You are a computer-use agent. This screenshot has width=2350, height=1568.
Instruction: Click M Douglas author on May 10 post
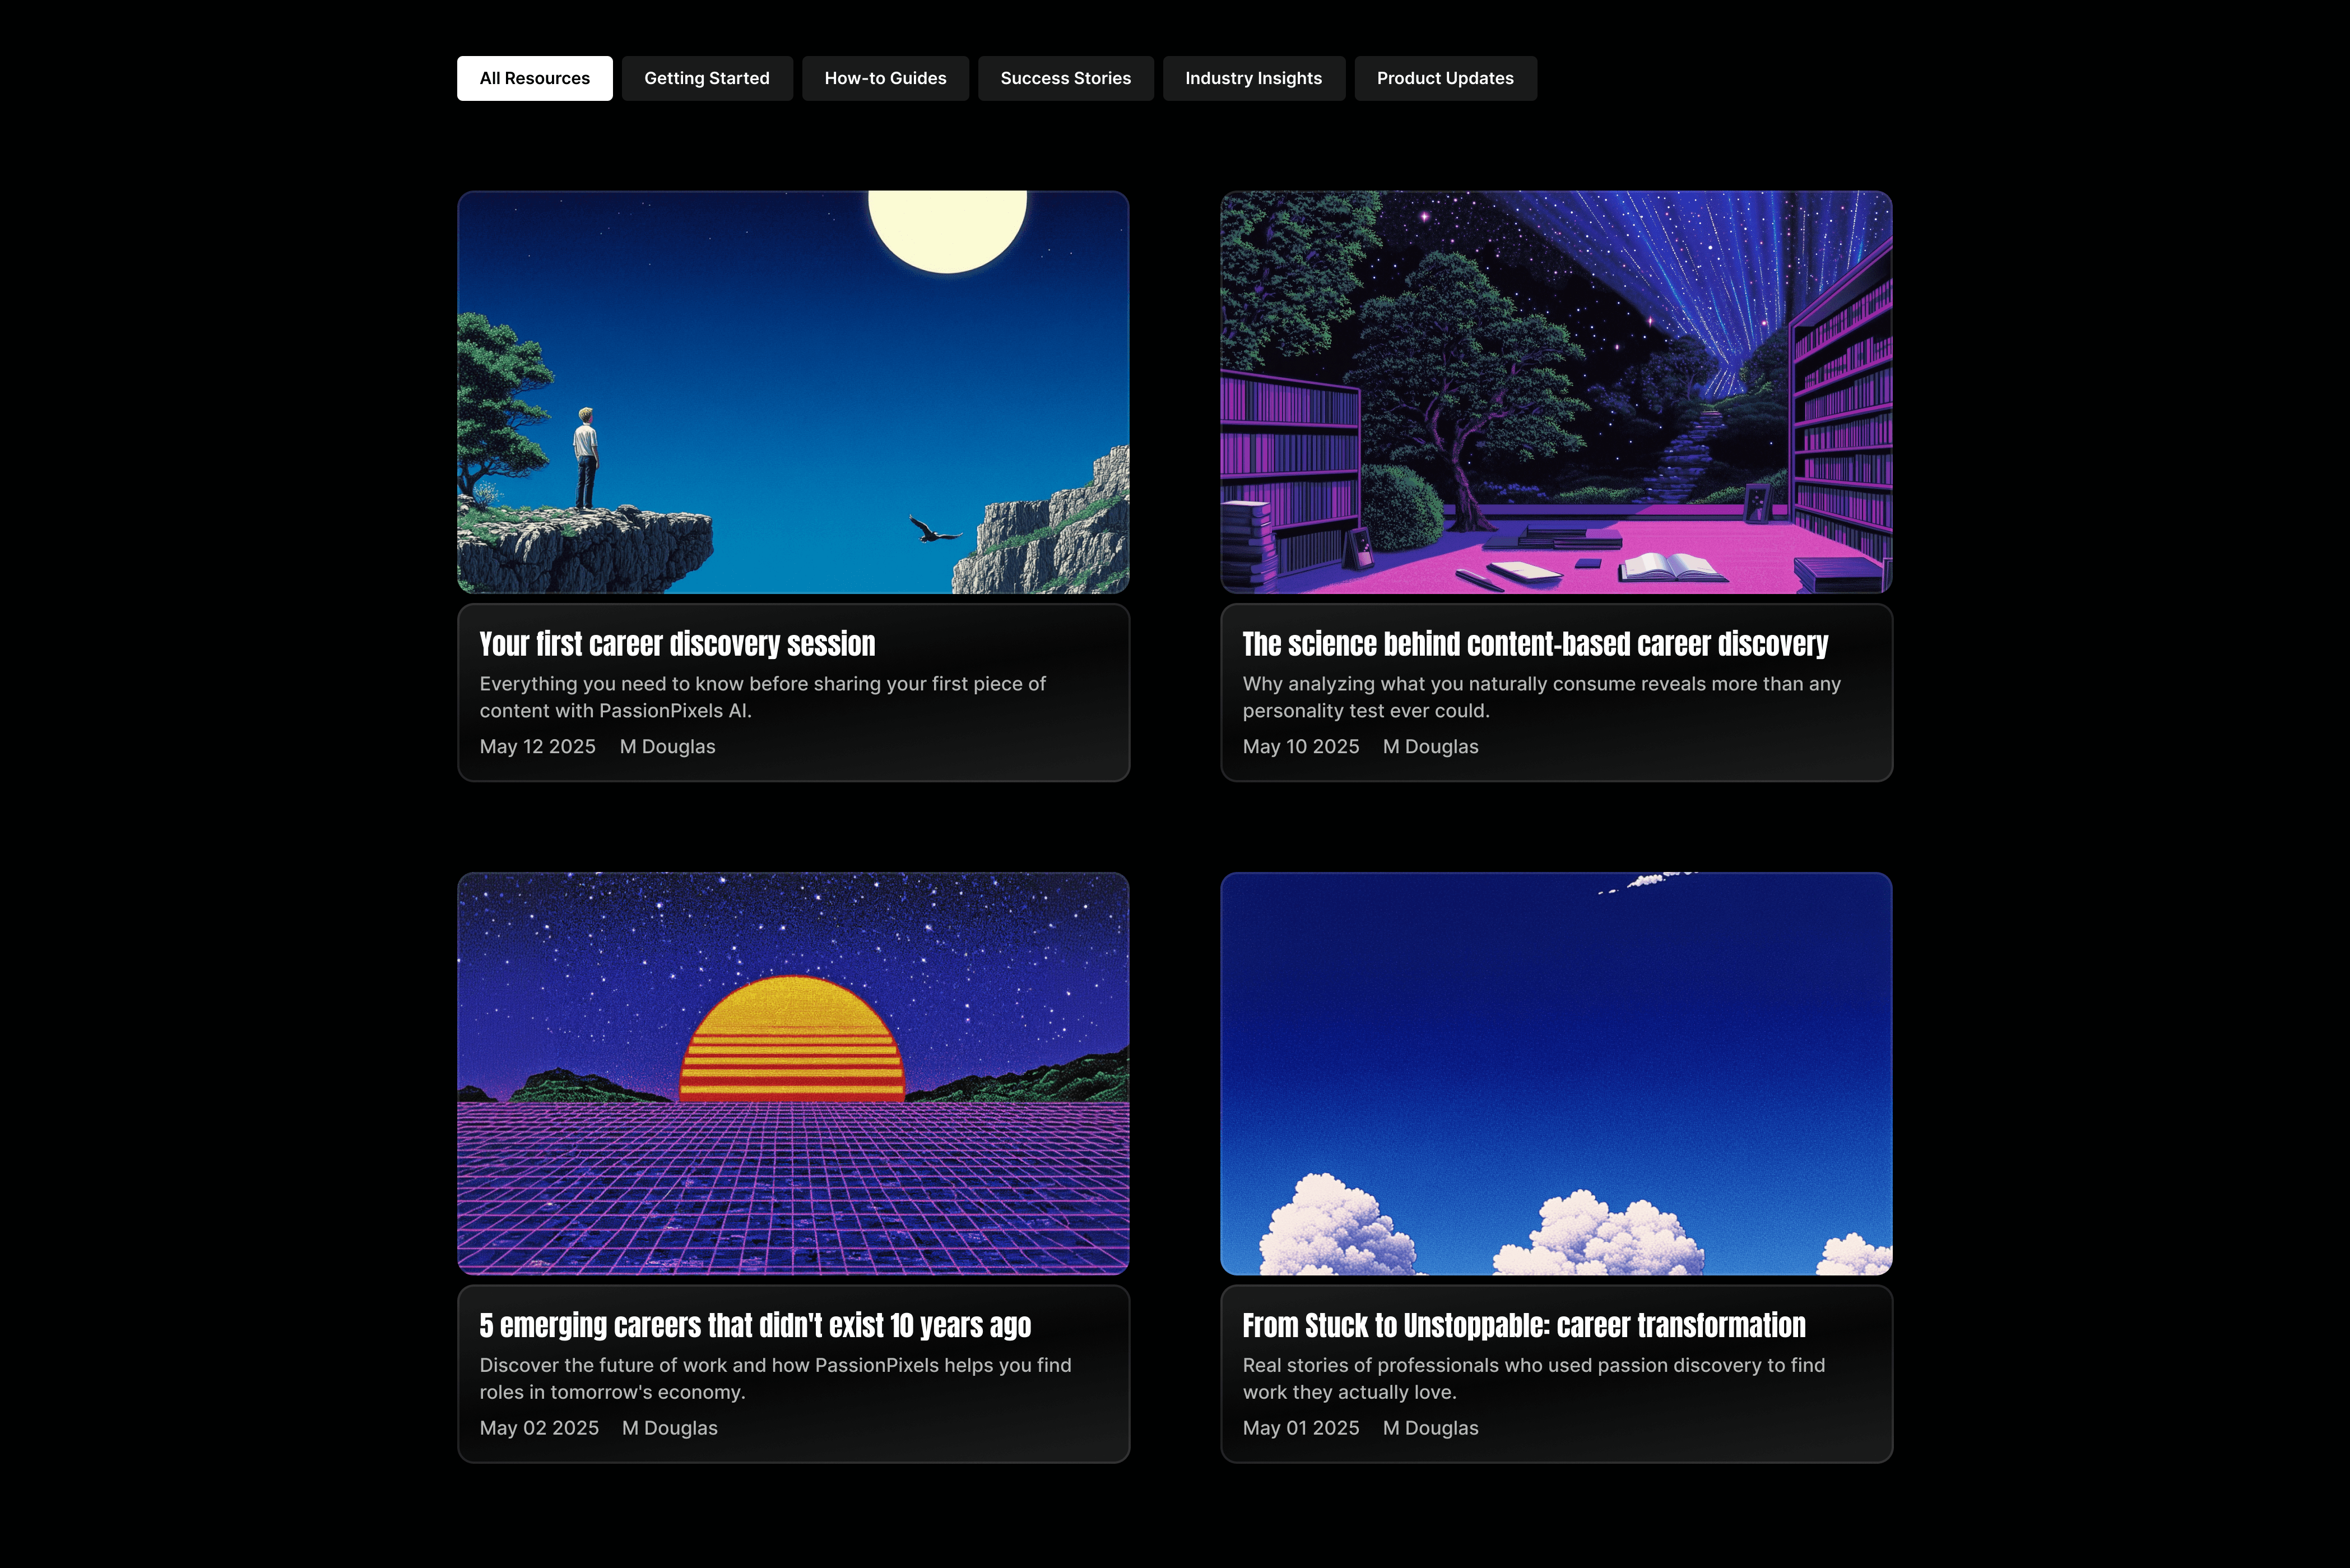point(1431,747)
